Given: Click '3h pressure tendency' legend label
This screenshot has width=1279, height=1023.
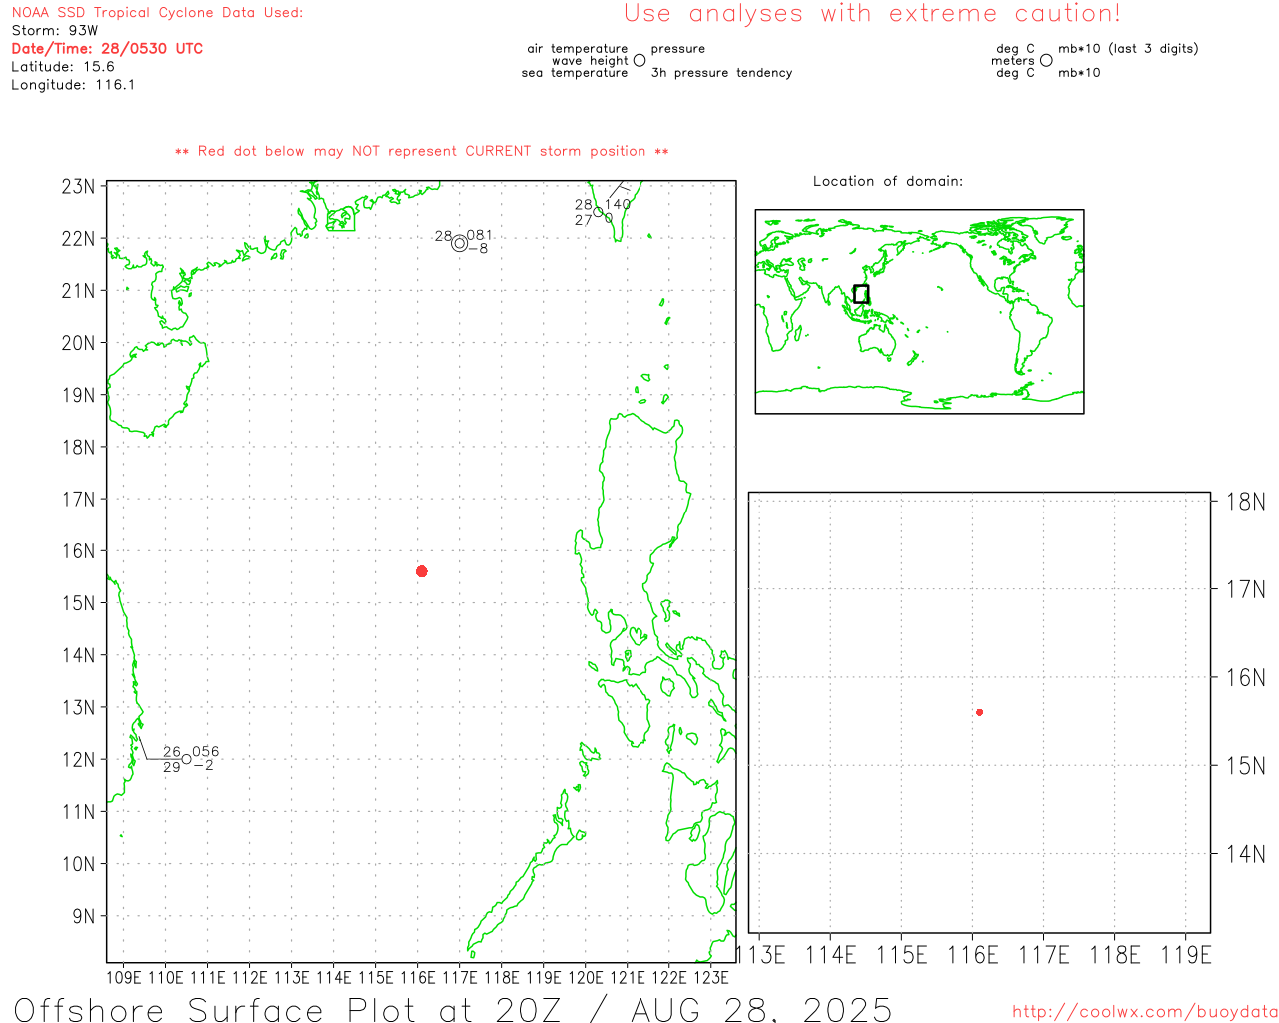Looking at the screenshot, I should tap(721, 73).
